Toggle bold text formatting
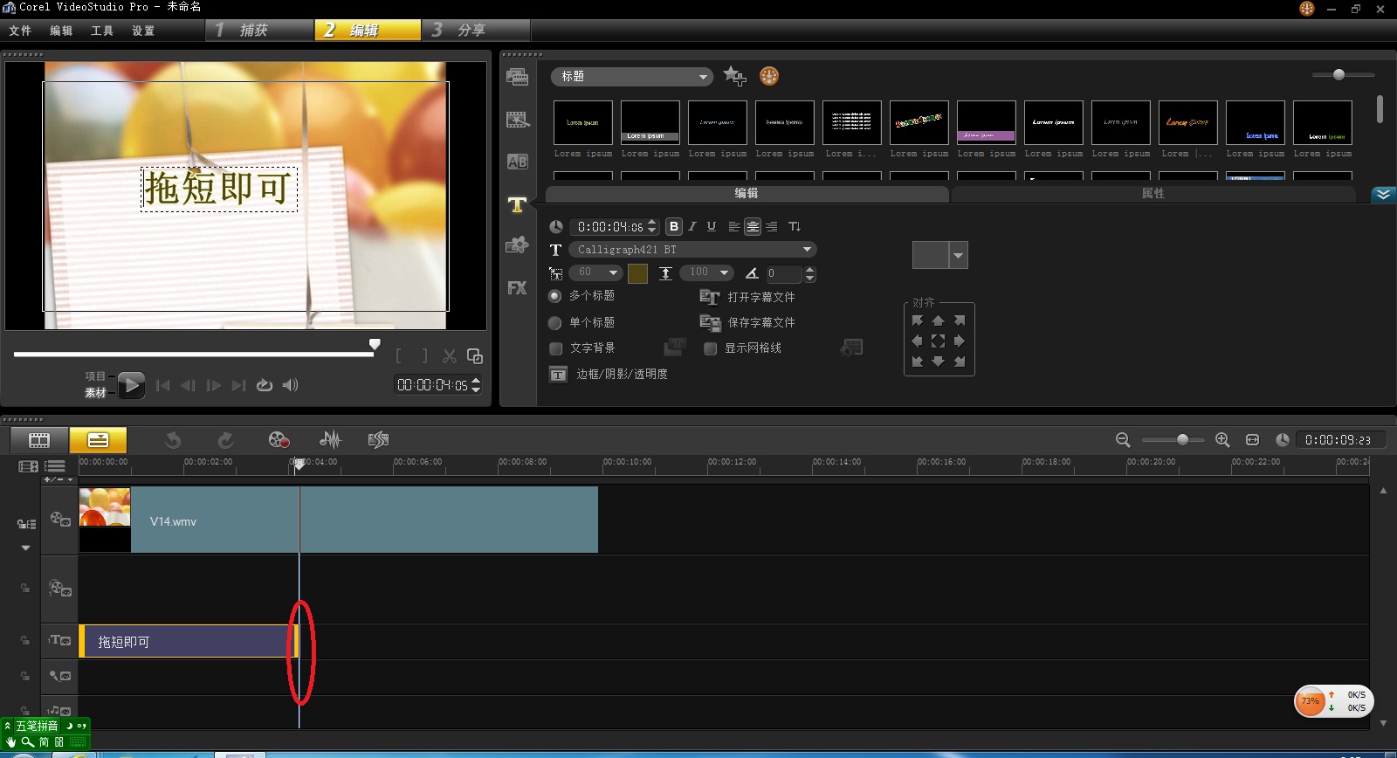Image resolution: width=1397 pixels, height=758 pixels. (x=673, y=226)
